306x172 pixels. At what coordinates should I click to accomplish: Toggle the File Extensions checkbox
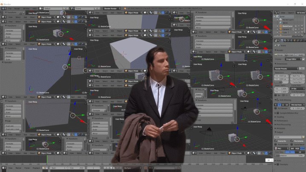click(292, 141)
